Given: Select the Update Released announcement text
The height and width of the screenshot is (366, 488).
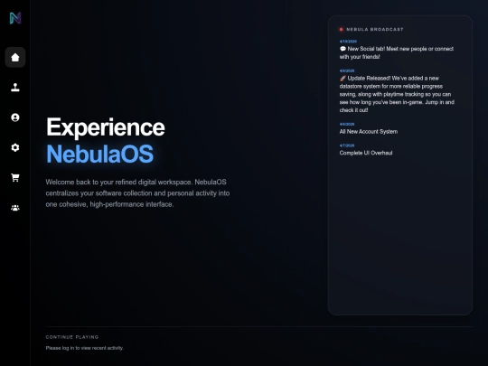Looking at the screenshot, I should [397, 94].
